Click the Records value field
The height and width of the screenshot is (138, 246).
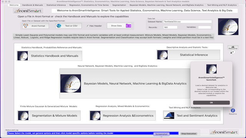pyautogui.click(x=170, y=27)
